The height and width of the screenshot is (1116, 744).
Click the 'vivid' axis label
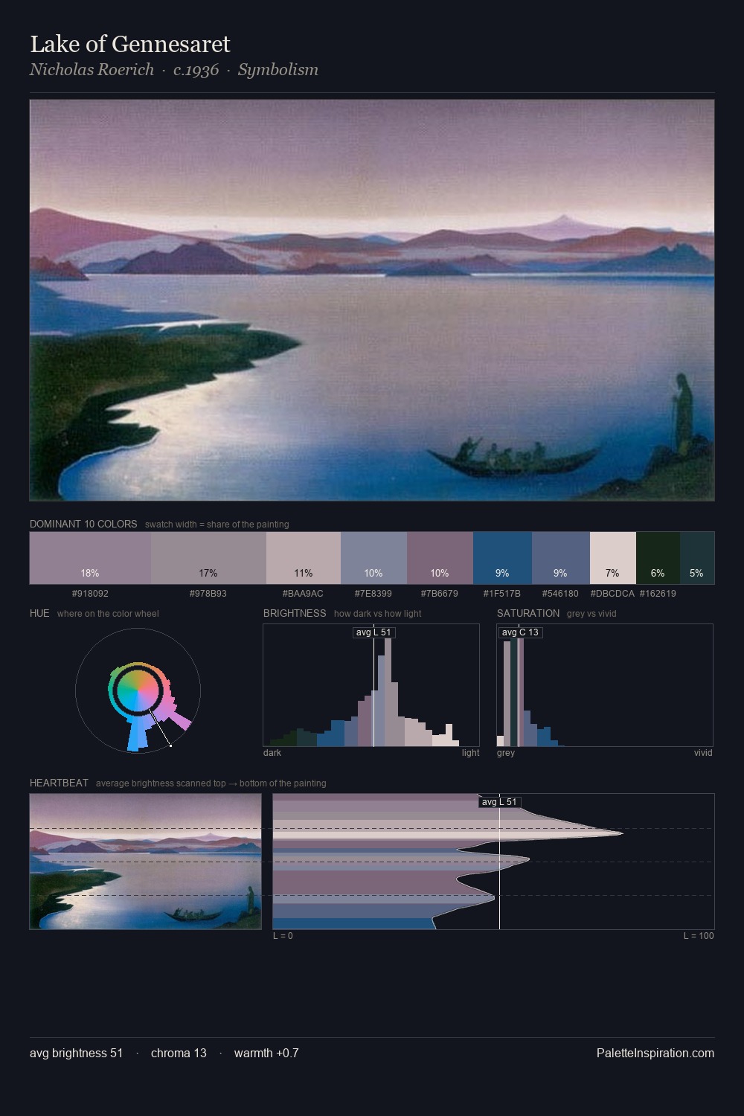703,753
